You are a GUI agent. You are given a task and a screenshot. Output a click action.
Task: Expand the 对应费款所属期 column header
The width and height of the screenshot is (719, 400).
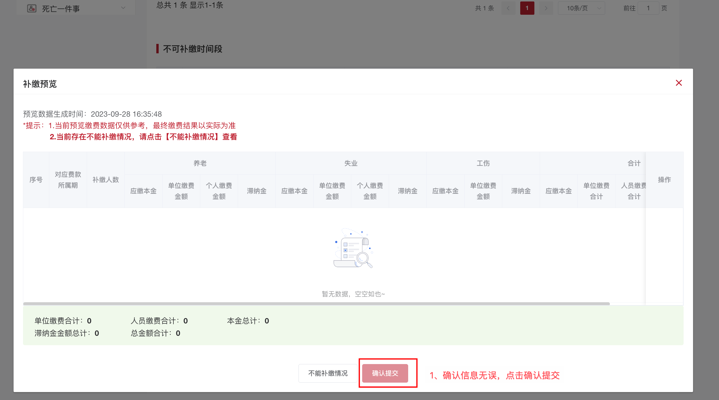tap(68, 180)
